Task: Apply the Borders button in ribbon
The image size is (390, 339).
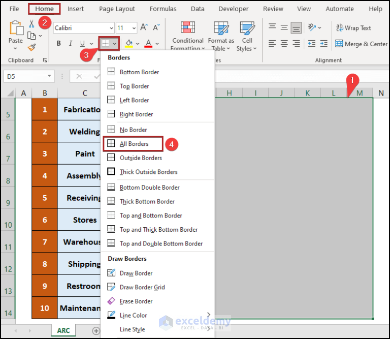Action: pos(106,44)
